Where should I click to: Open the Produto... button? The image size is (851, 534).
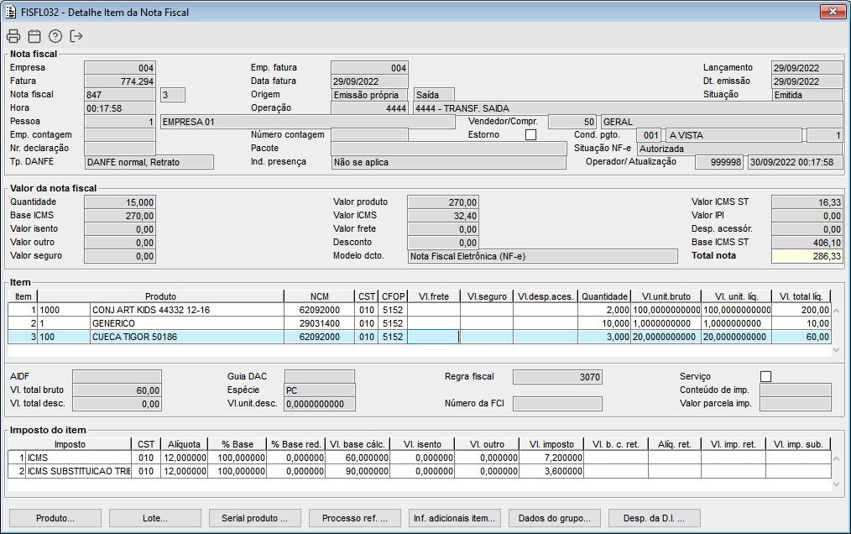[55, 518]
